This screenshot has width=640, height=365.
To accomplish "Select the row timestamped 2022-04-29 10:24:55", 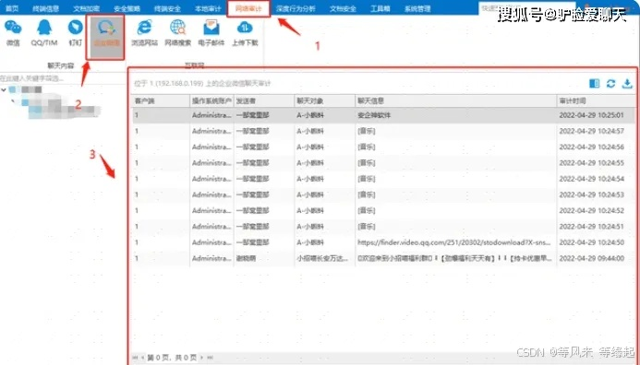I will 383,163.
